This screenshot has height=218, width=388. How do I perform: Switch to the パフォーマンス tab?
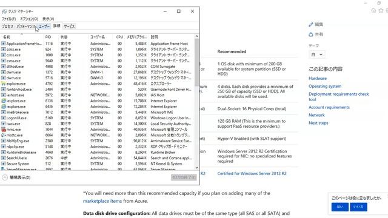pos(25,26)
